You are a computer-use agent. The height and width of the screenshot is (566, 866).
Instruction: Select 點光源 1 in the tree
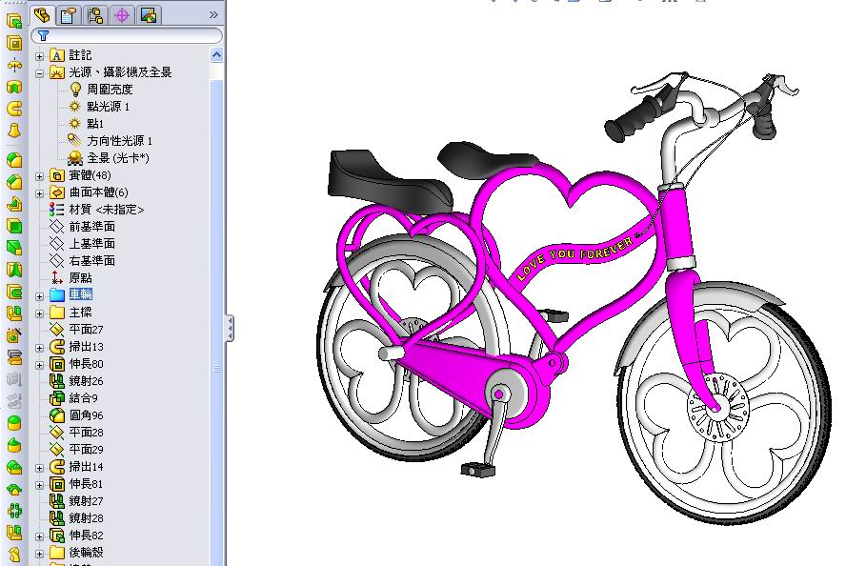pyautogui.click(x=108, y=107)
